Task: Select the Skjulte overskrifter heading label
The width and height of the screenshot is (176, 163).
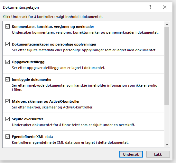Action: click(27, 119)
